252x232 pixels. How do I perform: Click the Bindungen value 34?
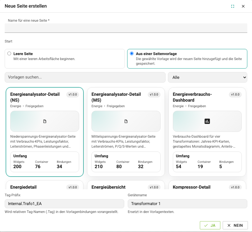point(59,167)
